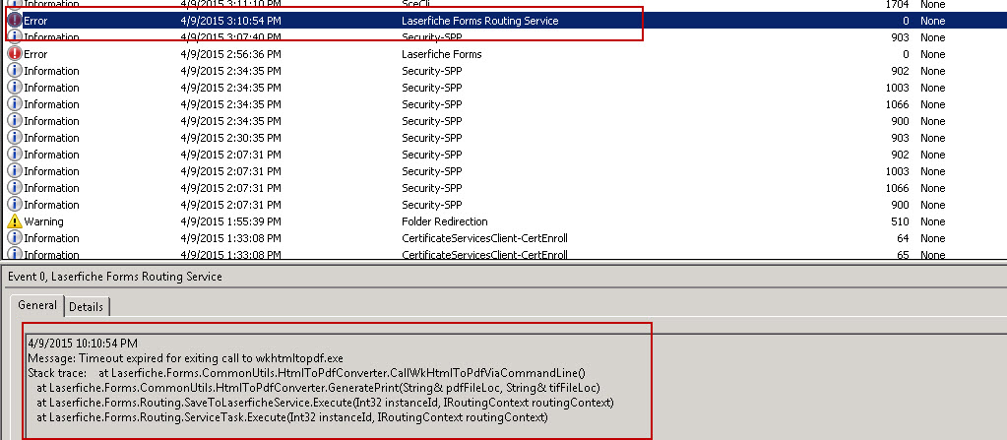Image resolution: width=1007 pixels, height=440 pixels.
Task: Switch to the Details tab
Action: 86,307
